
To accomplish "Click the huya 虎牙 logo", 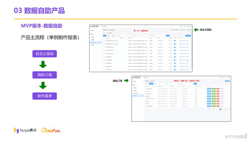I will tap(24, 130).
